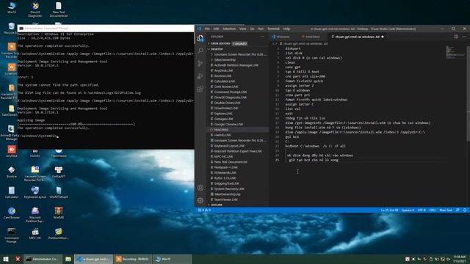Open the WinRAR desktop icon
Image resolution: width=470 pixels, height=264 pixels.
pyautogui.click(x=59, y=213)
